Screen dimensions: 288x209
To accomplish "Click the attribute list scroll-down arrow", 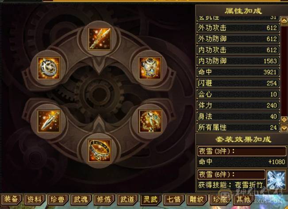I will [284, 128].
